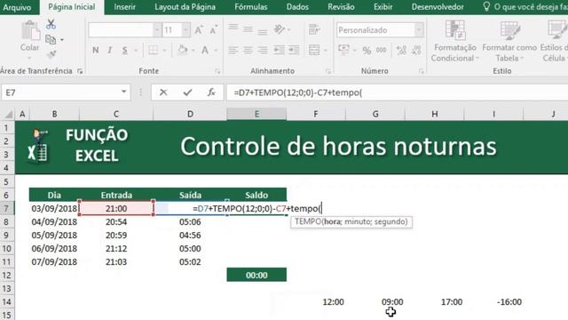The image size is (568, 320).
Task: Open the borders dropdown arrow
Action: [164, 51]
